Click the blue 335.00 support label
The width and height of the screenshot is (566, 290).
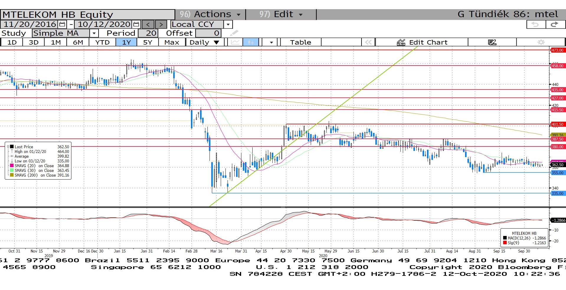(x=558, y=193)
